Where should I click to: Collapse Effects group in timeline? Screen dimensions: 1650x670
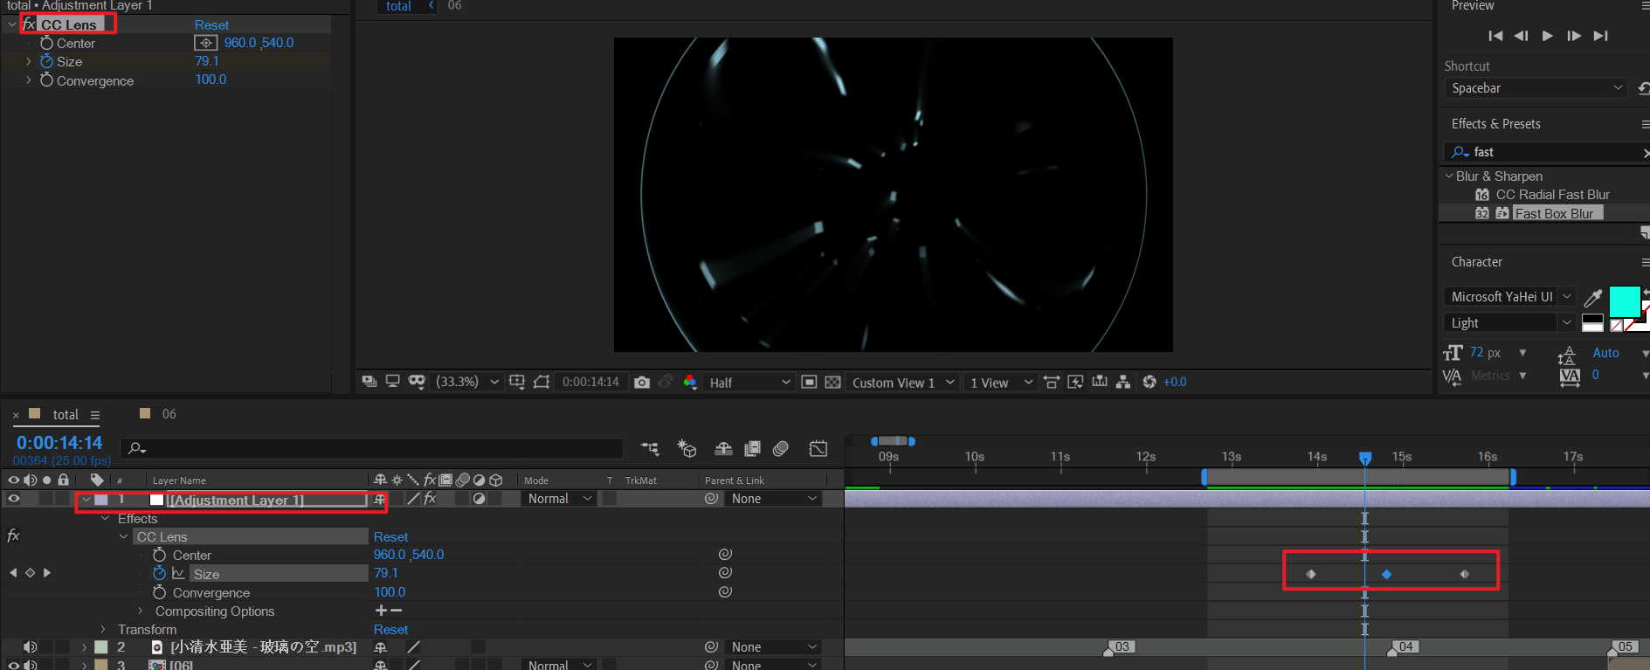pyautogui.click(x=106, y=519)
